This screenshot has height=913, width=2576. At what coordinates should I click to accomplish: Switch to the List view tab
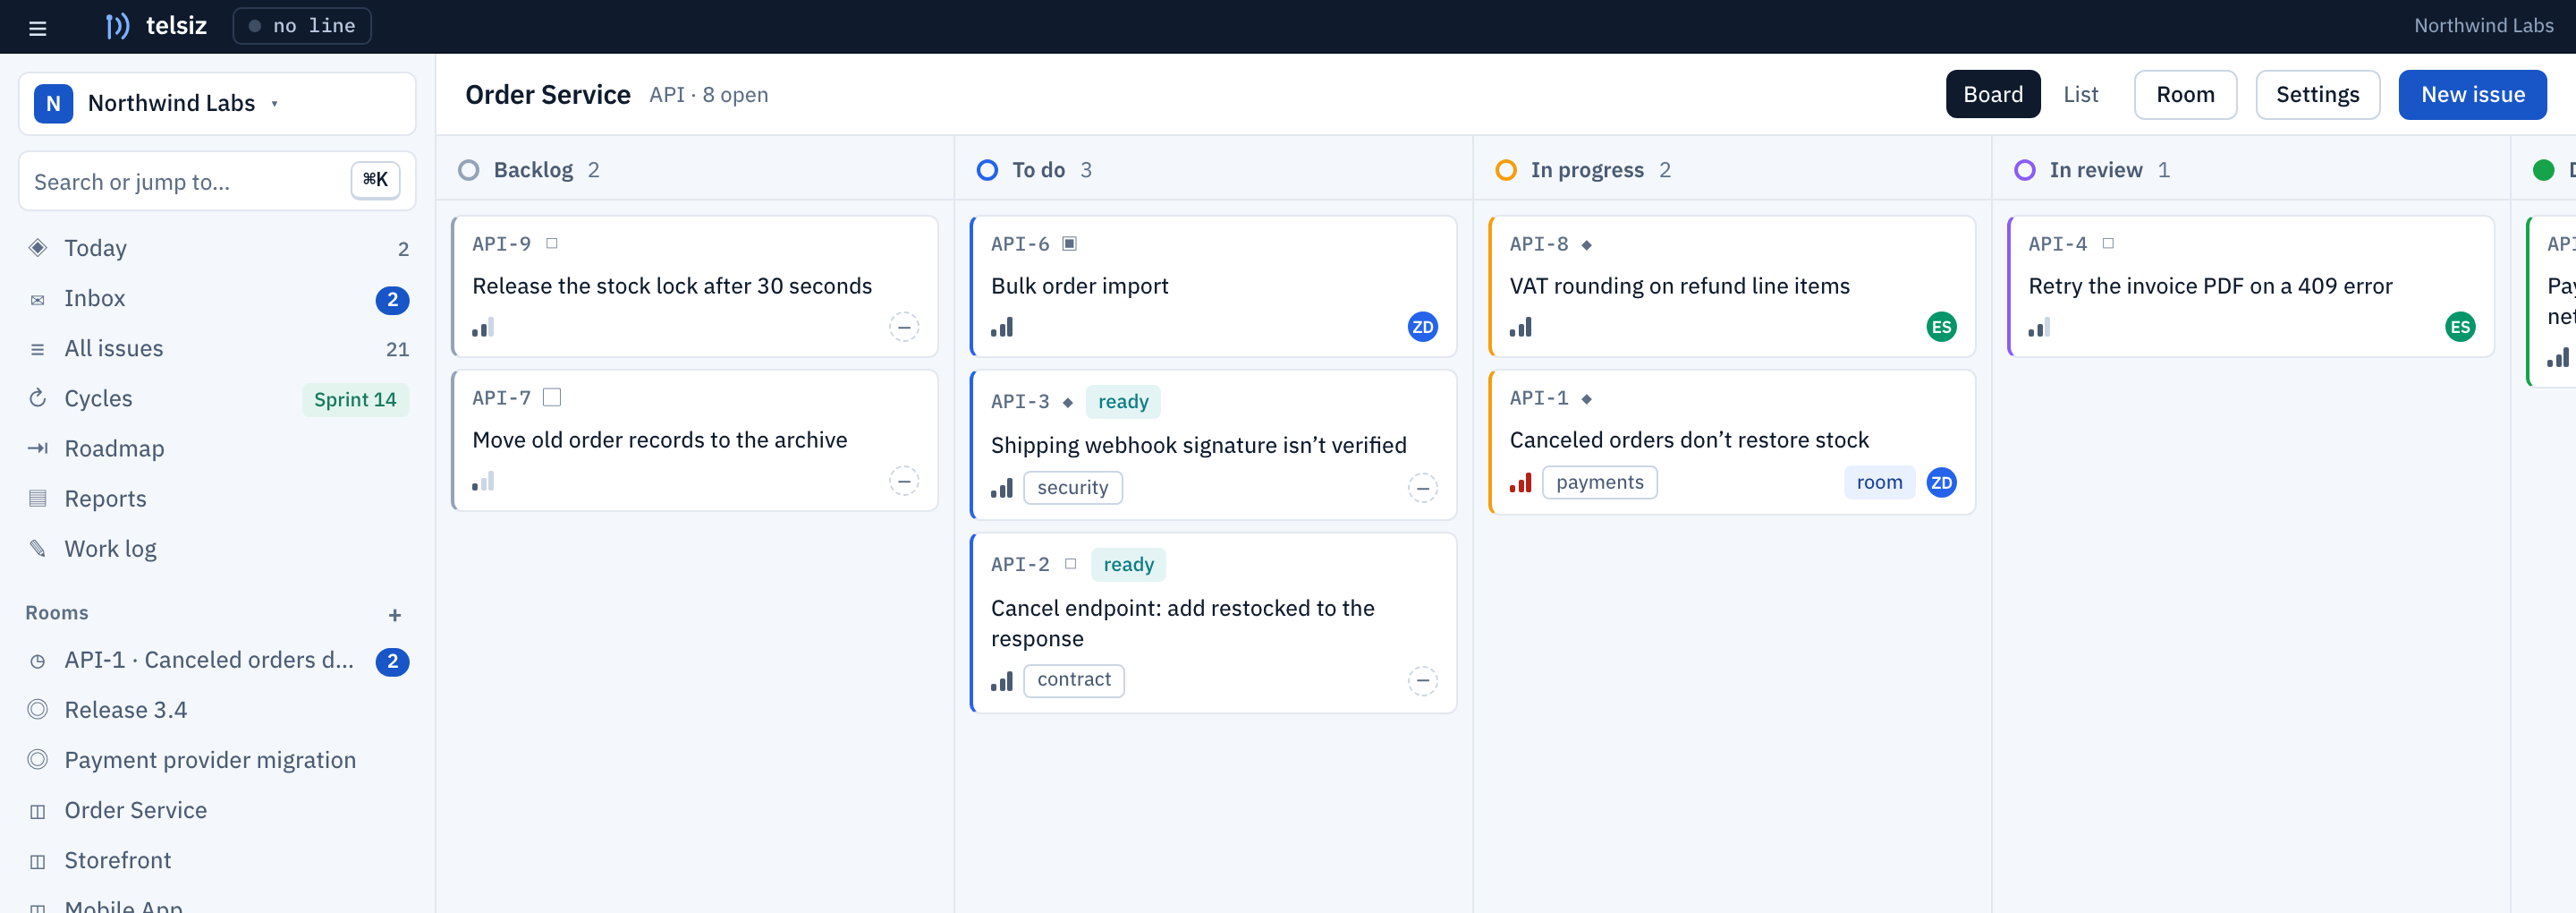coord(2080,94)
